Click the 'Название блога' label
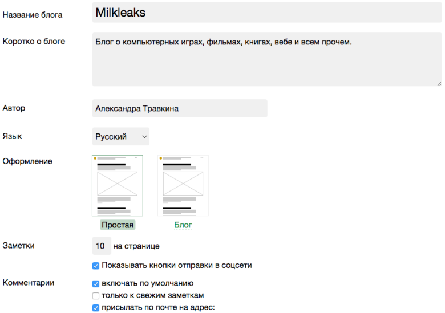445x313 pixels. pos(33,15)
